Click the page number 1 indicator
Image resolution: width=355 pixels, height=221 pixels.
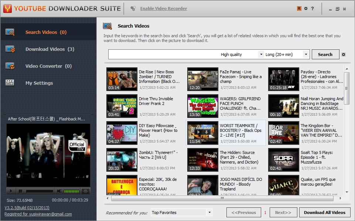(265, 213)
